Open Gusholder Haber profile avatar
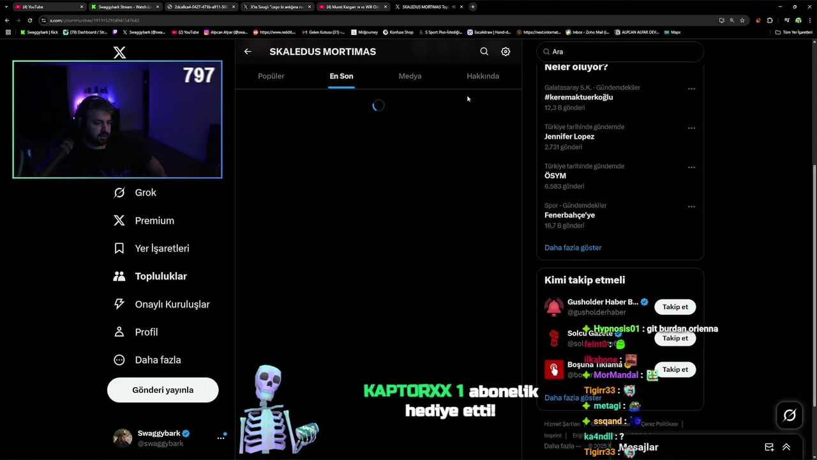The height and width of the screenshot is (460, 817). (553, 307)
